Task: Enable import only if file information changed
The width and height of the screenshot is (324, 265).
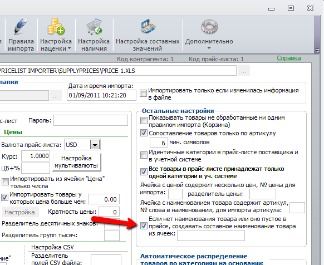Action: 143,93
